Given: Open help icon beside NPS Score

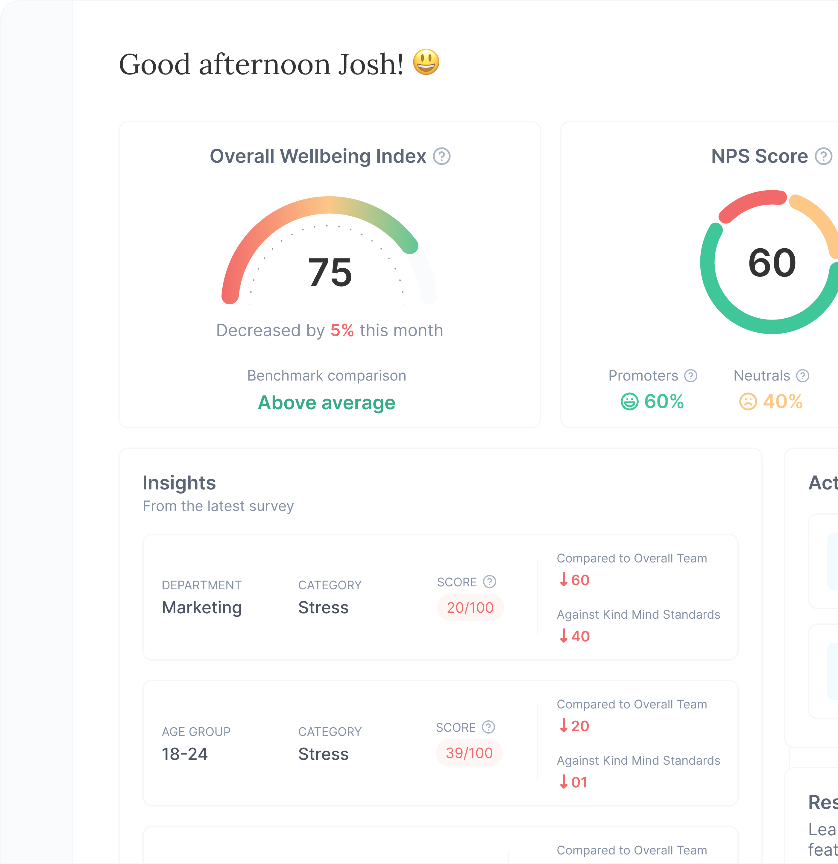Looking at the screenshot, I should (823, 156).
